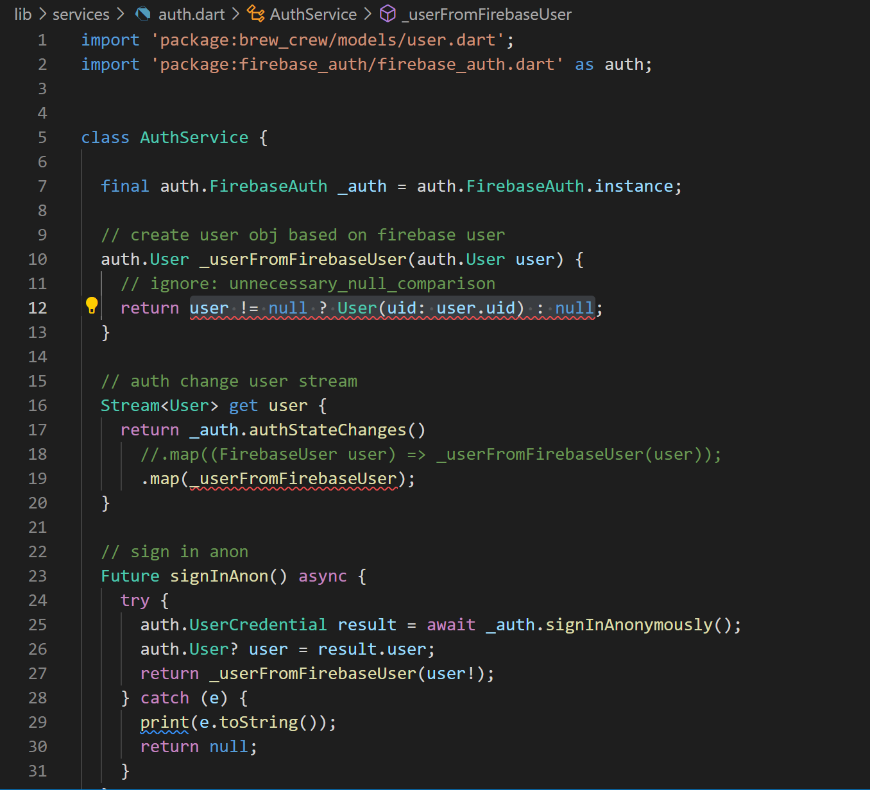Click the 'await' keyword on line 25
This screenshot has width=870, height=790.
click(x=451, y=625)
